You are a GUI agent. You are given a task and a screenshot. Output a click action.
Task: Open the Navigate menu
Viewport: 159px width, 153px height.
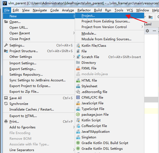point(40,10)
